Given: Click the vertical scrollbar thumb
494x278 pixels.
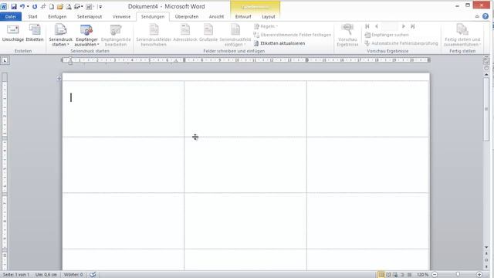Looking at the screenshot, I should click(x=486, y=109).
